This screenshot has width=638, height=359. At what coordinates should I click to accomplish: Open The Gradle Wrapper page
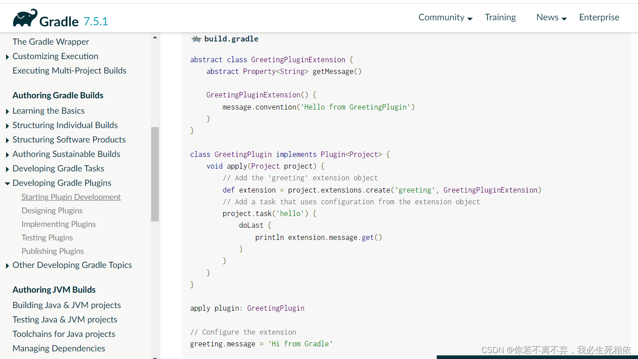click(51, 41)
